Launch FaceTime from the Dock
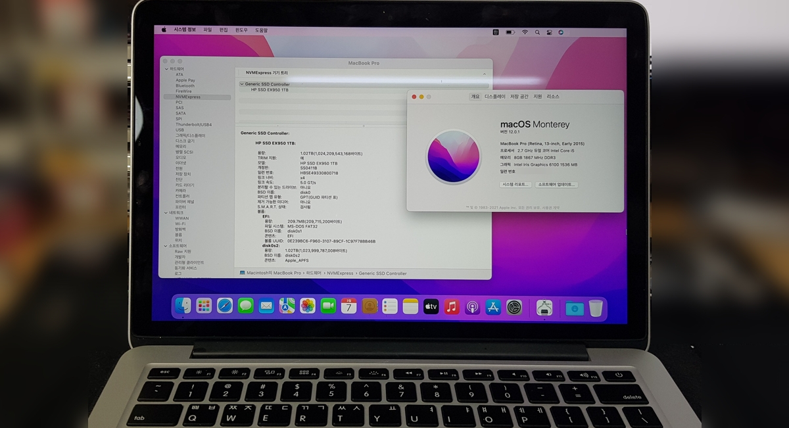 coord(328,306)
